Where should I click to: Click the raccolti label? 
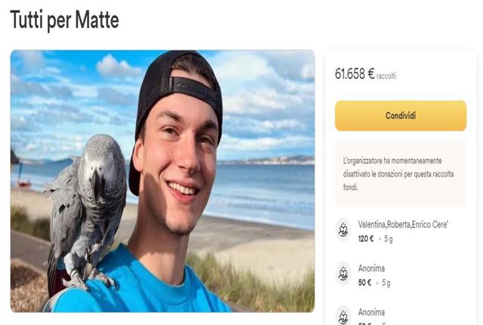pyautogui.click(x=386, y=76)
